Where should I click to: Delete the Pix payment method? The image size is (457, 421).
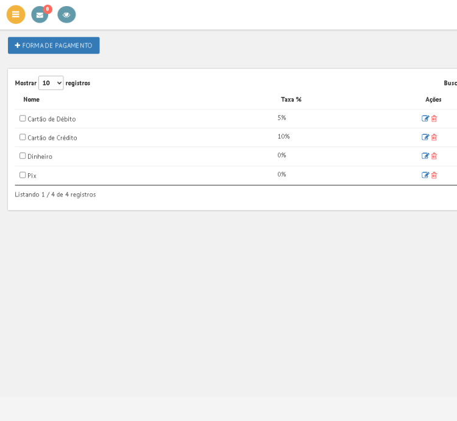pyautogui.click(x=434, y=175)
